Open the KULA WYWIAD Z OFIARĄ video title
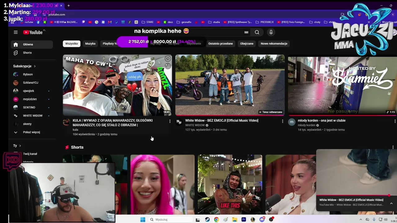This screenshot has width=397, height=223. click(x=113, y=123)
